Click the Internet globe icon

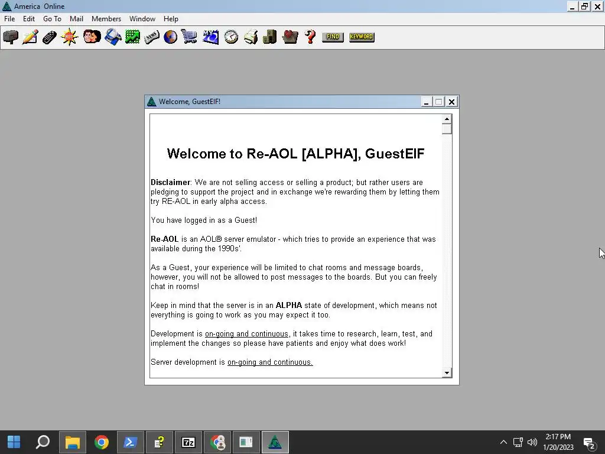(170, 37)
